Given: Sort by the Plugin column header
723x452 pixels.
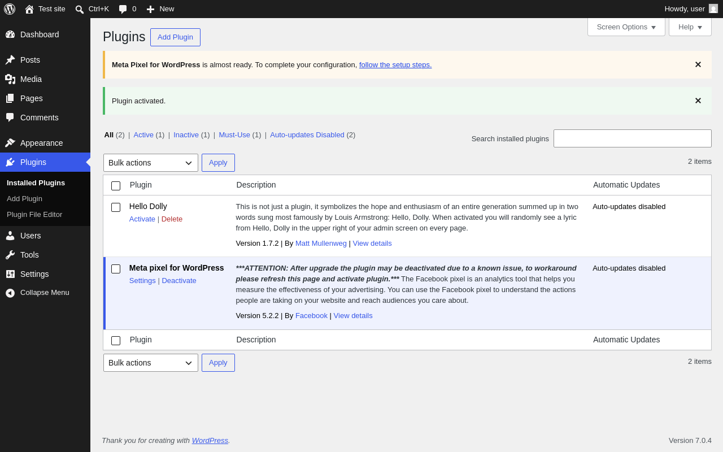Looking at the screenshot, I should tap(141, 185).
